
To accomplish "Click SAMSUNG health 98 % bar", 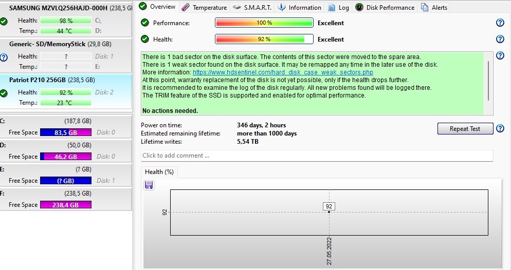I will tap(66, 21).
